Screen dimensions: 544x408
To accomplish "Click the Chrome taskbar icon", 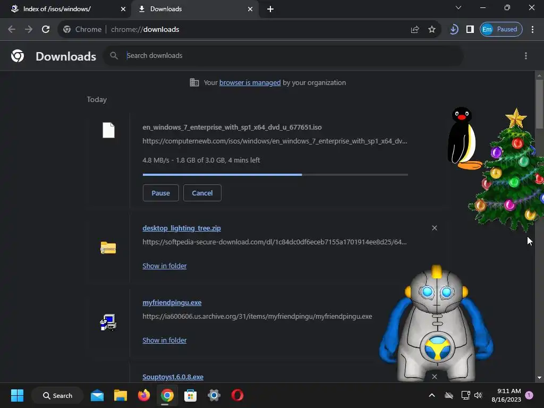I will coord(167,395).
